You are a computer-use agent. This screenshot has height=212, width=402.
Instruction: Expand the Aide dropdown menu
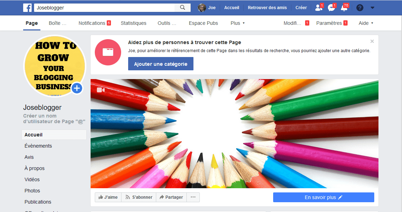(366, 23)
